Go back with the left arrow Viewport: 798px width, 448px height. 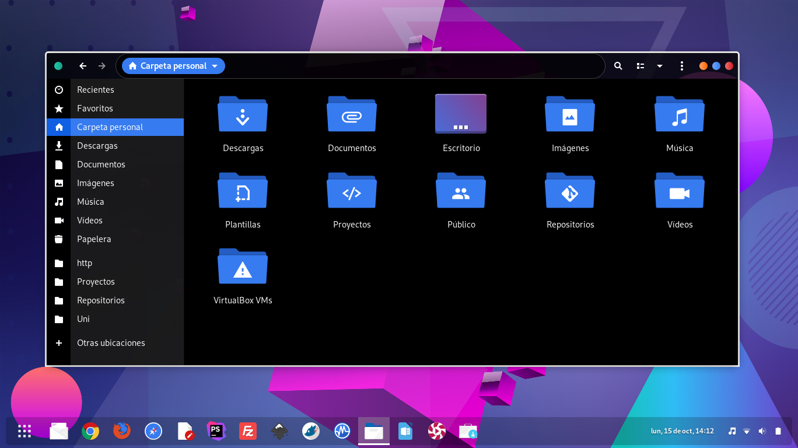click(x=83, y=66)
